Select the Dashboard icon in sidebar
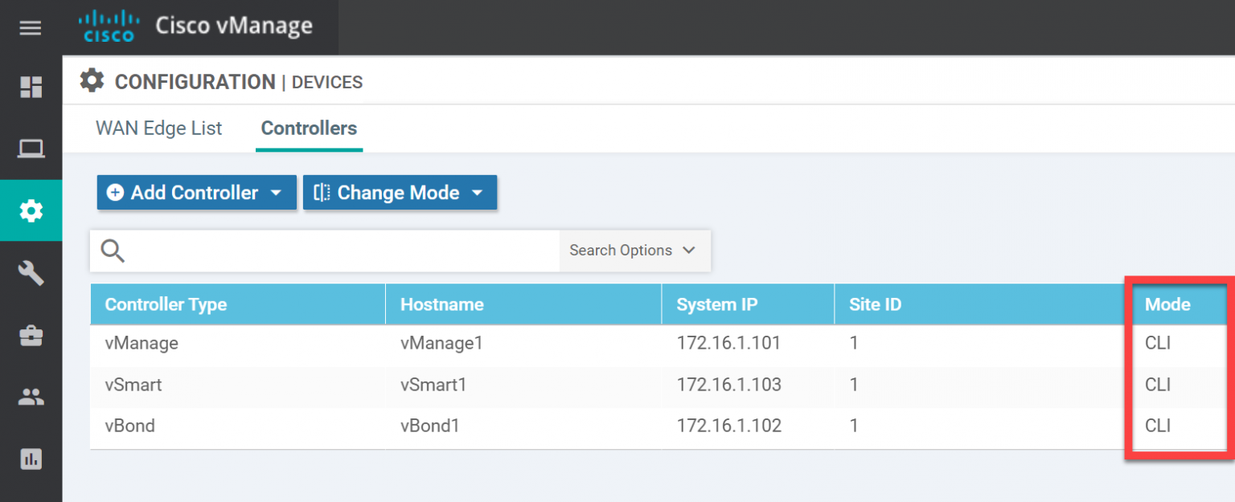 tap(30, 88)
